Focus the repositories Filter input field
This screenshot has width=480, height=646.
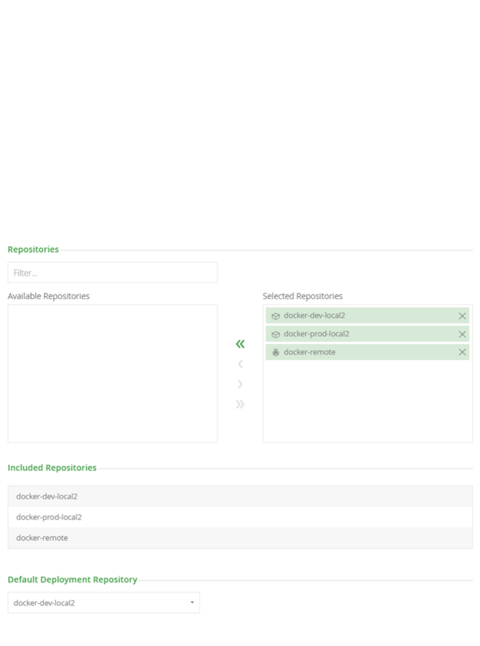(112, 273)
